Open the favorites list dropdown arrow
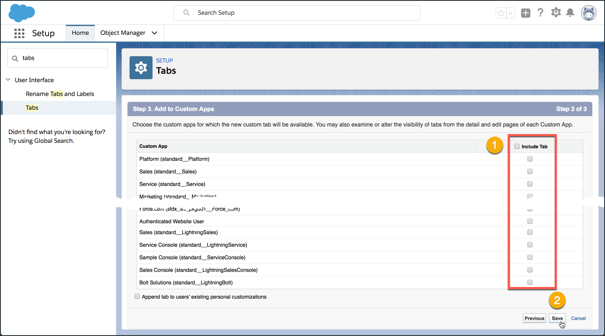Viewport: 605px width, 336px height. coord(510,13)
